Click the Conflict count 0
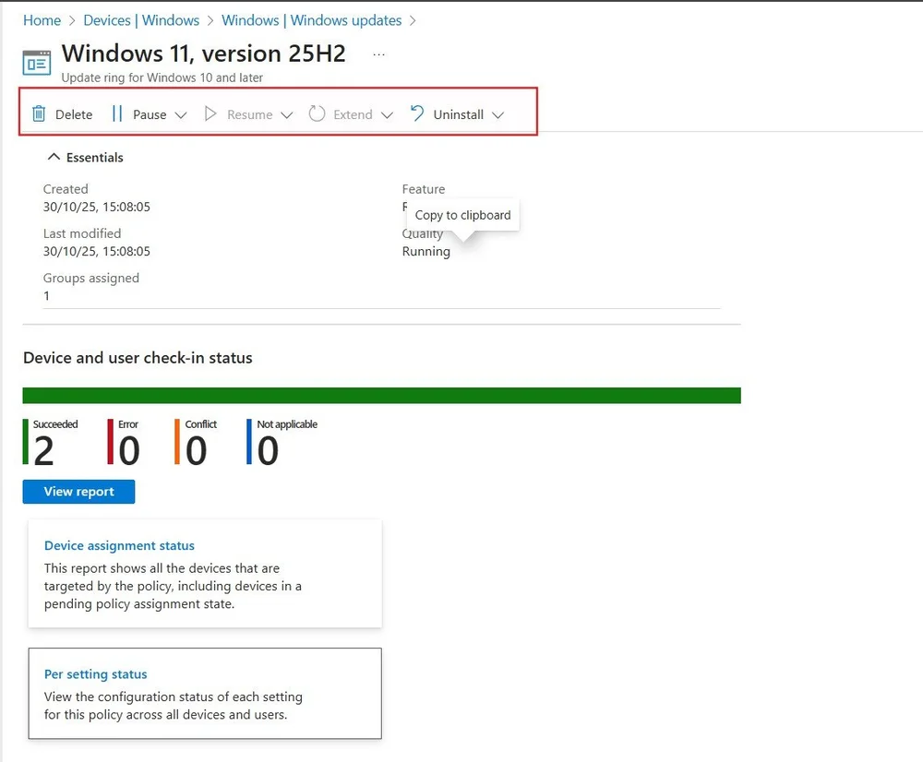 [x=196, y=451]
